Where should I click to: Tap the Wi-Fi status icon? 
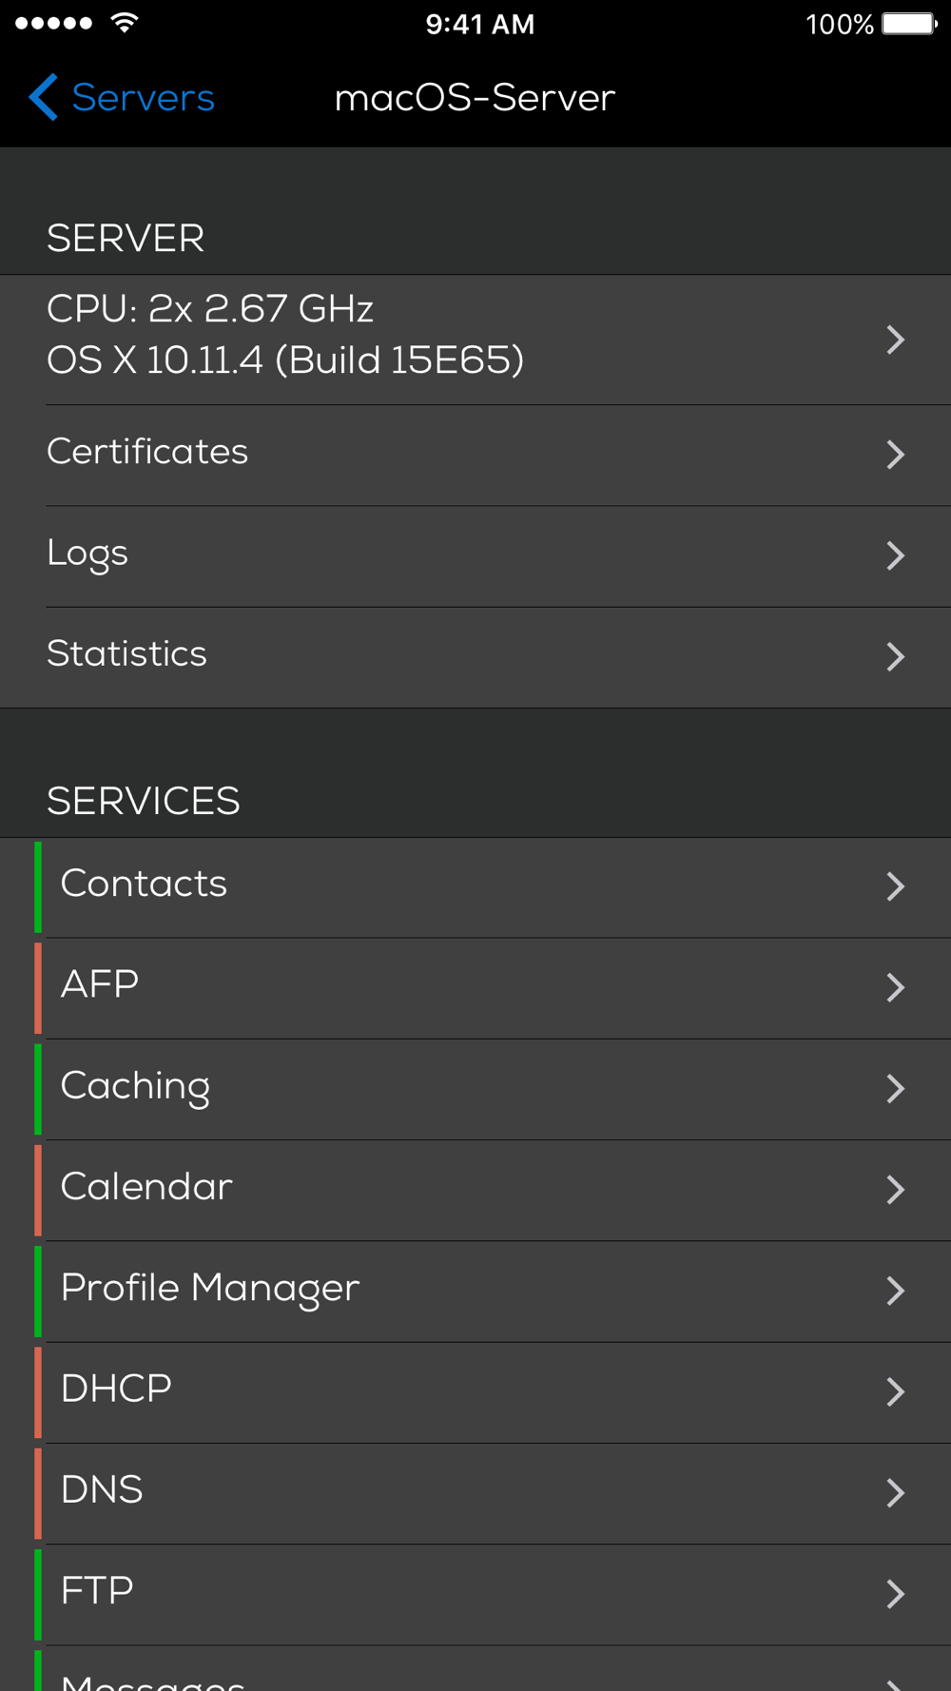tap(124, 23)
